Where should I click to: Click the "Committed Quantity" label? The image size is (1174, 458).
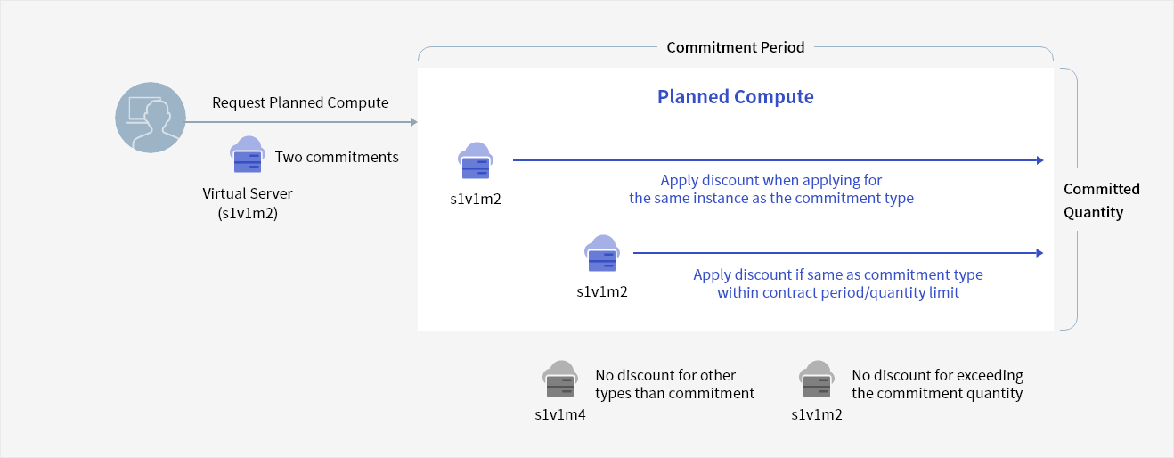[1101, 200]
